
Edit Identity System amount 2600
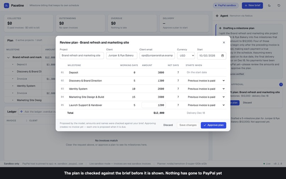154,89
